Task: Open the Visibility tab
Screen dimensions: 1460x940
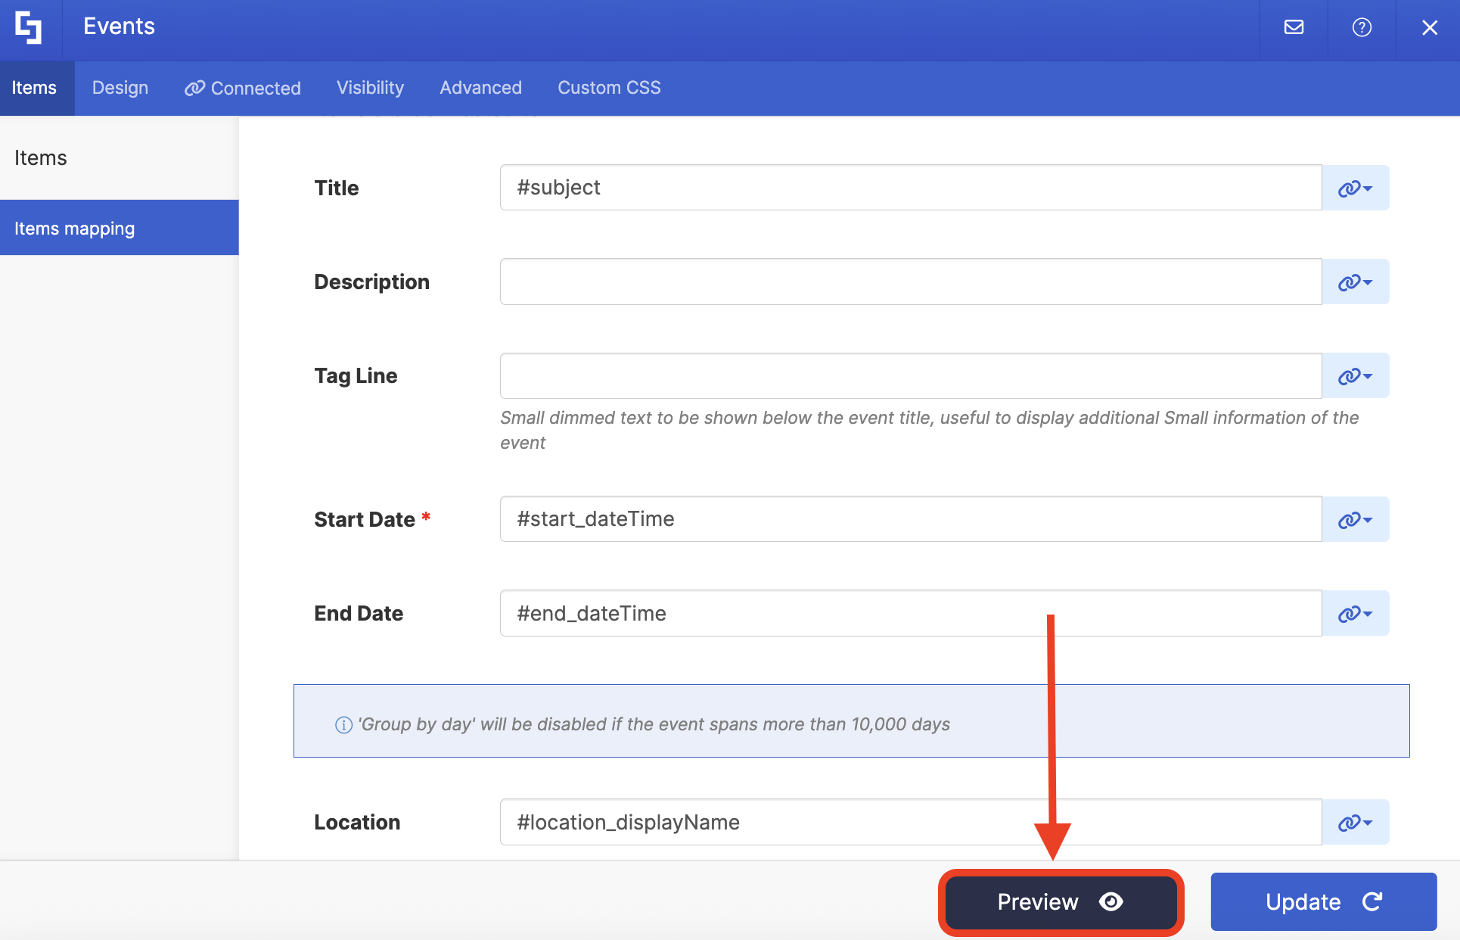Action: [370, 88]
